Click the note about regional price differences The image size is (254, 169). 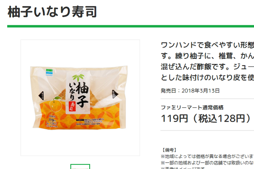tap(207, 156)
